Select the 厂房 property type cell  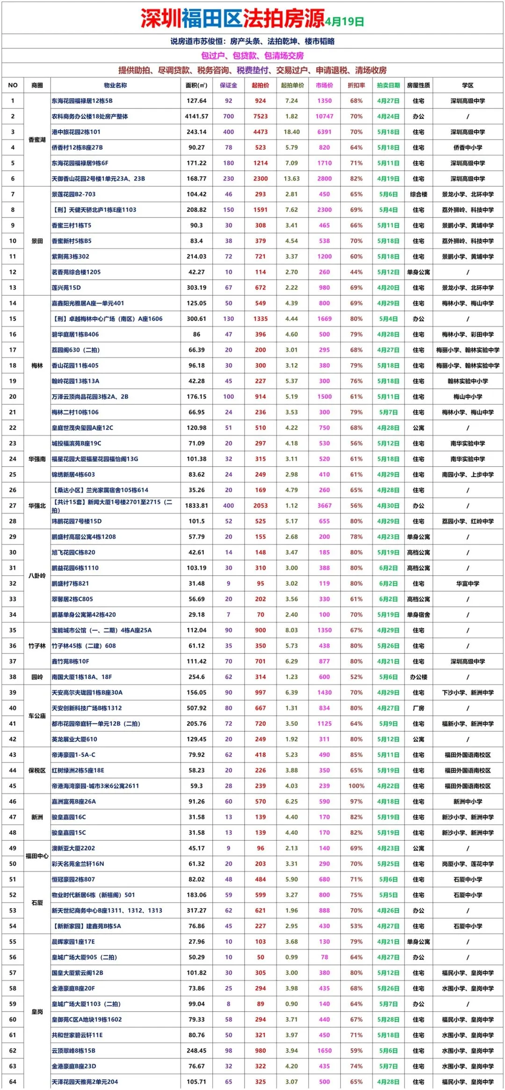click(418, 708)
